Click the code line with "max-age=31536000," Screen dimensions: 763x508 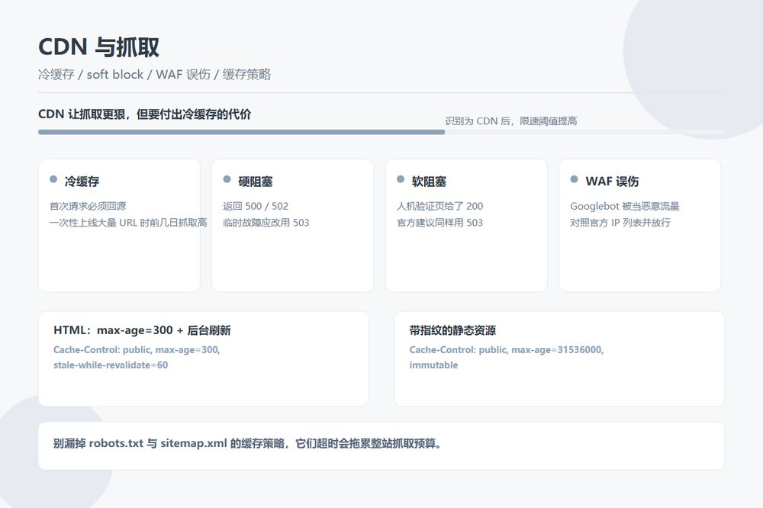coord(507,350)
